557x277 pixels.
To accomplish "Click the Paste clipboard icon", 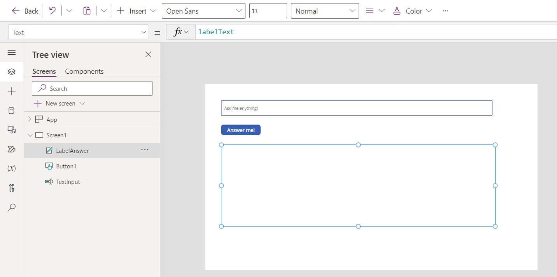I will (x=87, y=11).
